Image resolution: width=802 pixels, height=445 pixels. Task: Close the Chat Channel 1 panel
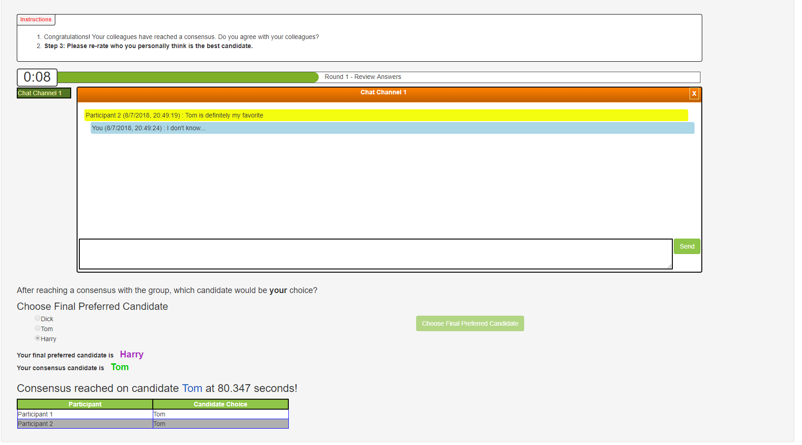coord(694,93)
